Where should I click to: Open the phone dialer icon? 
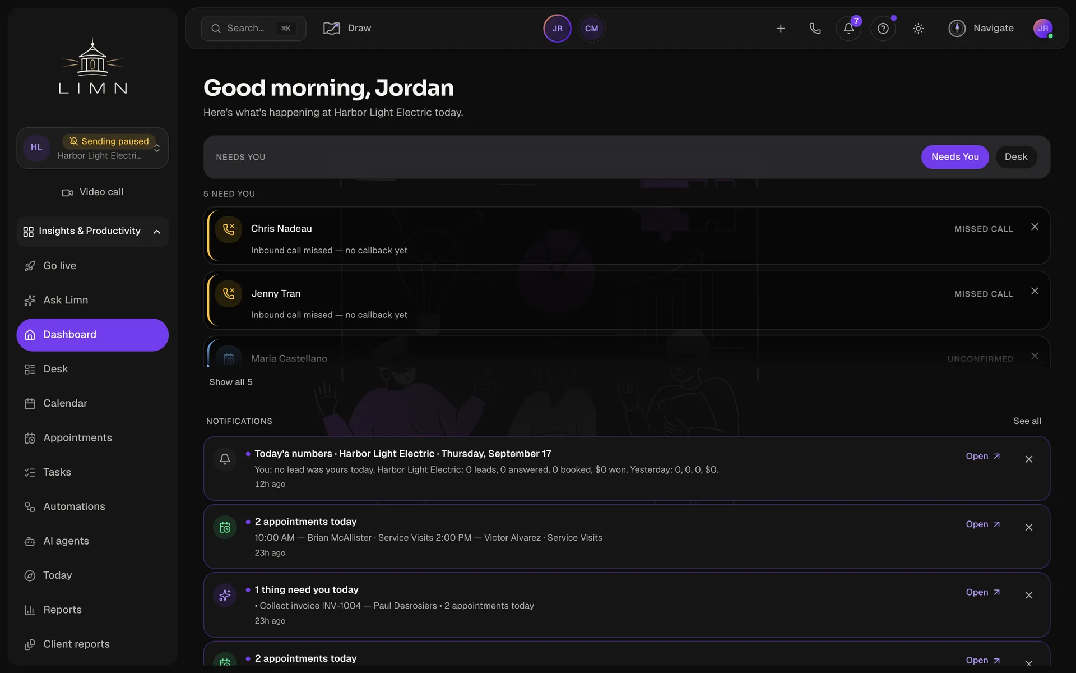pos(815,29)
